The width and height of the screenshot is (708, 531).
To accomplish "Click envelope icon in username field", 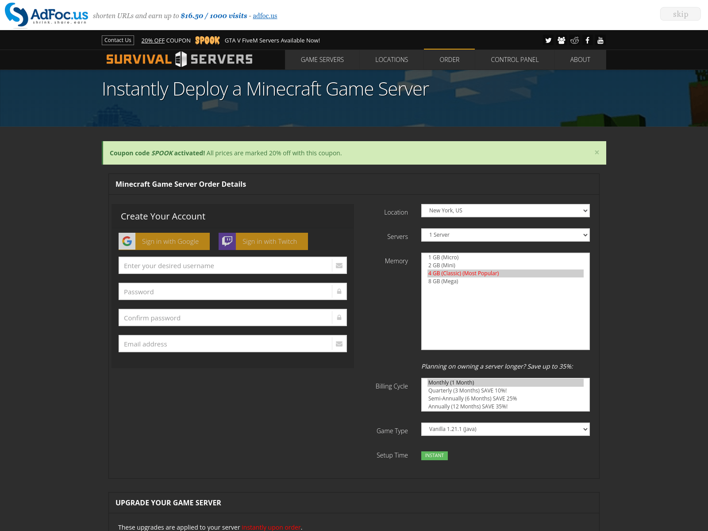I will (339, 265).
